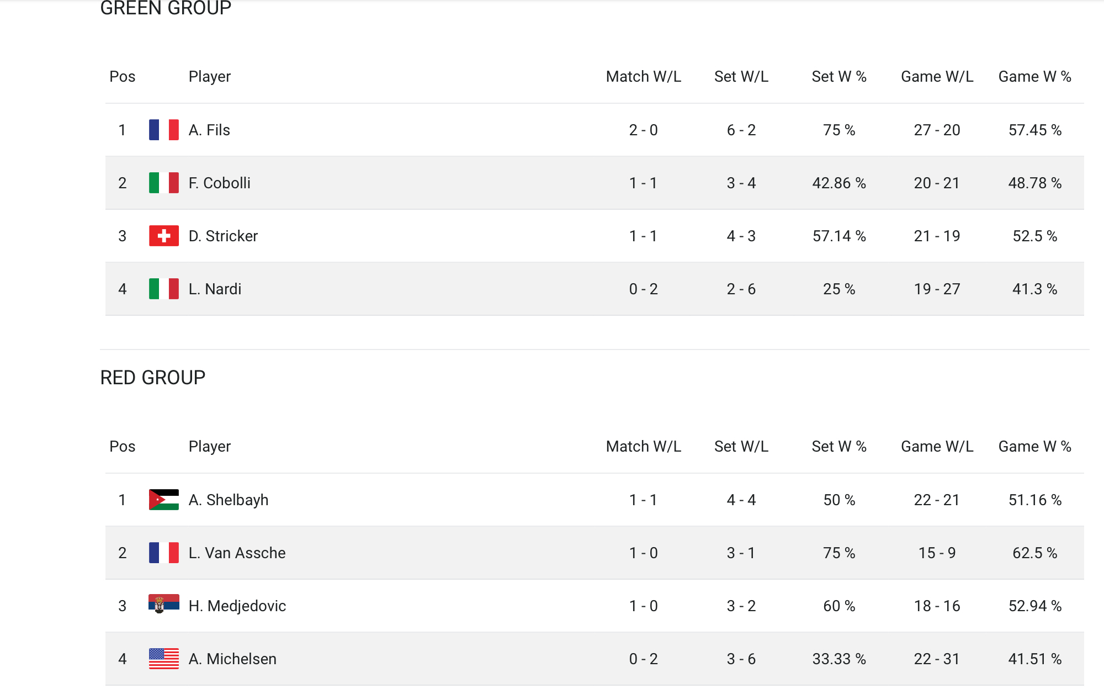The width and height of the screenshot is (1104, 694).
Task: Click the Green Group Set W % header
Action: pos(838,76)
